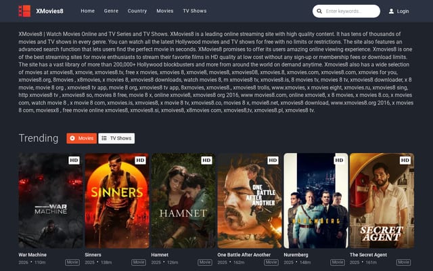
Task: Click the Login link
Action: [403, 12]
